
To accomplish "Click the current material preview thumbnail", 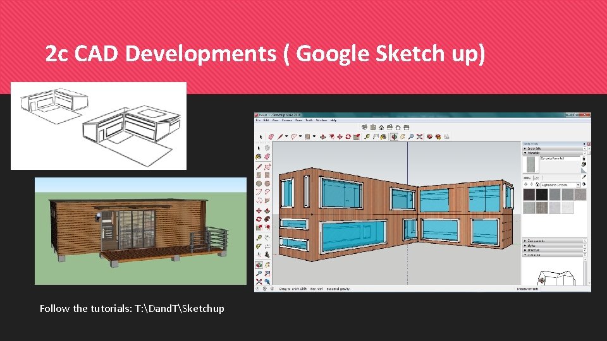I will 530,164.
